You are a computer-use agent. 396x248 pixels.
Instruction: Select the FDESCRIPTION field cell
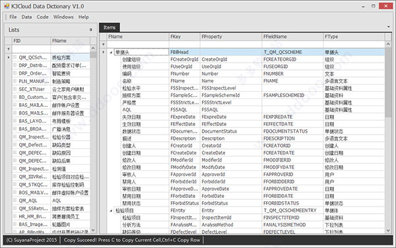click(292, 139)
